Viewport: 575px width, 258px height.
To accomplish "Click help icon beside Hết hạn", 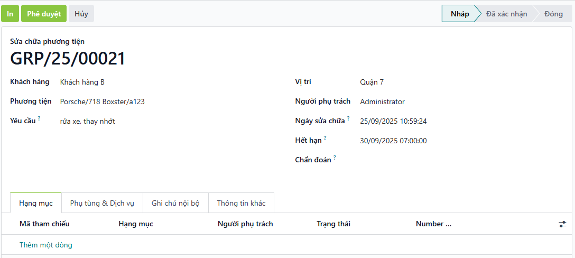I will tap(325, 138).
